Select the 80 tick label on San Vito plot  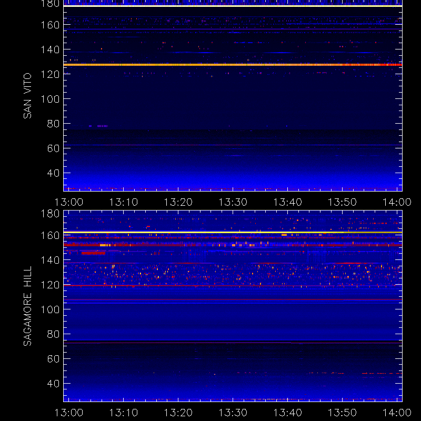click(x=53, y=124)
